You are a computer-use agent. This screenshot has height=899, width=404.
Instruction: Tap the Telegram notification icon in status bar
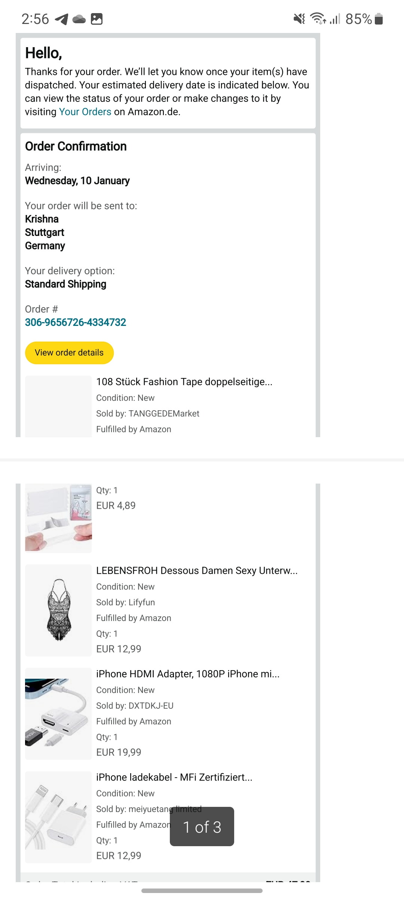[61, 19]
